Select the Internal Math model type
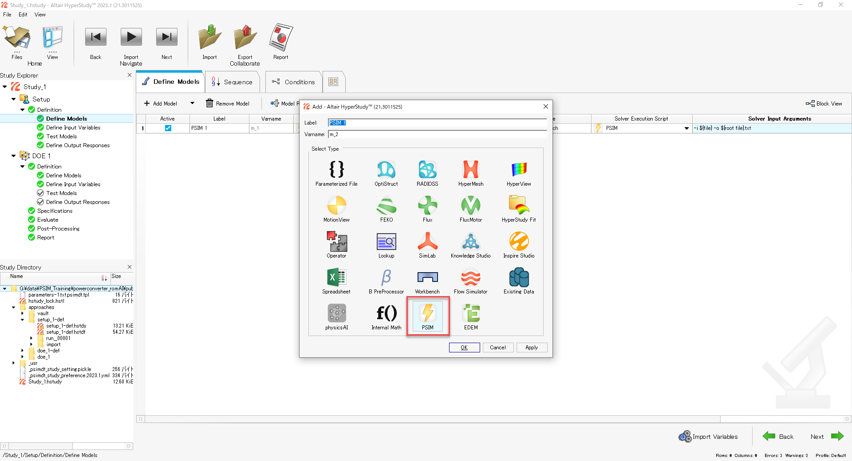The image size is (852, 461). [x=386, y=317]
